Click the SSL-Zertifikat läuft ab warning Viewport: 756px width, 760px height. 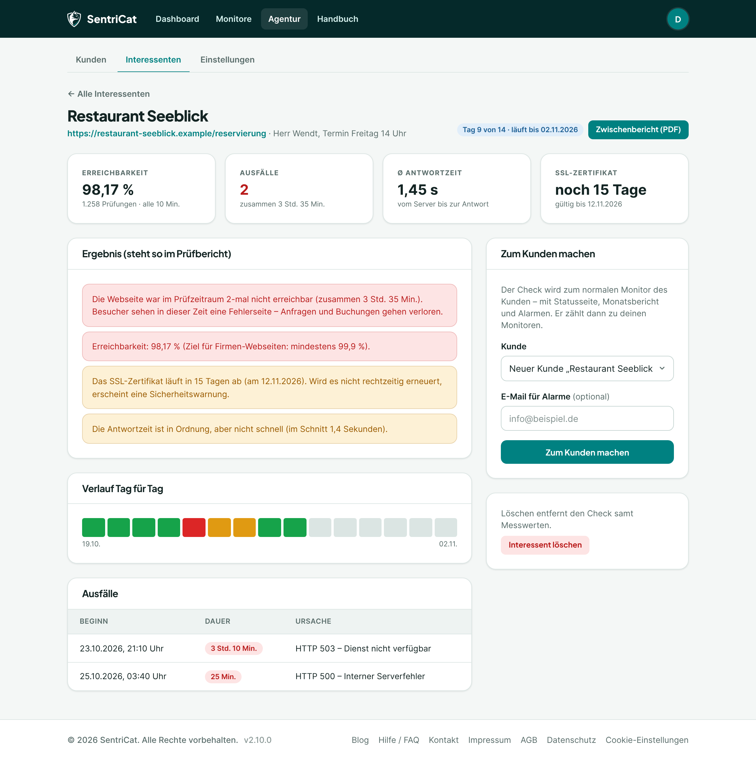point(269,388)
